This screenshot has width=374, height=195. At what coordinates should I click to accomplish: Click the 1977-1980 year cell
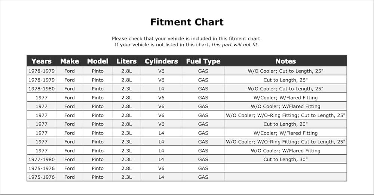pyautogui.click(x=42, y=159)
